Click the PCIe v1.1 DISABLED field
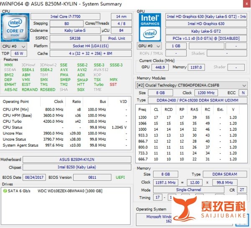This screenshot has height=228, width=251. [x=206, y=38]
